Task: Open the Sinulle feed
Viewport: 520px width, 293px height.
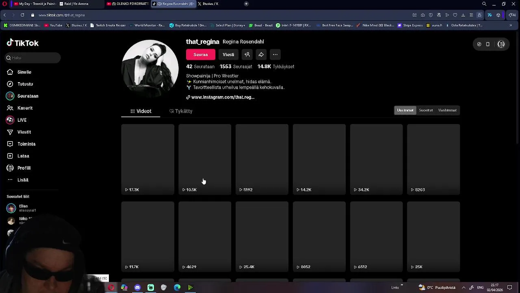Action: pyautogui.click(x=19, y=72)
